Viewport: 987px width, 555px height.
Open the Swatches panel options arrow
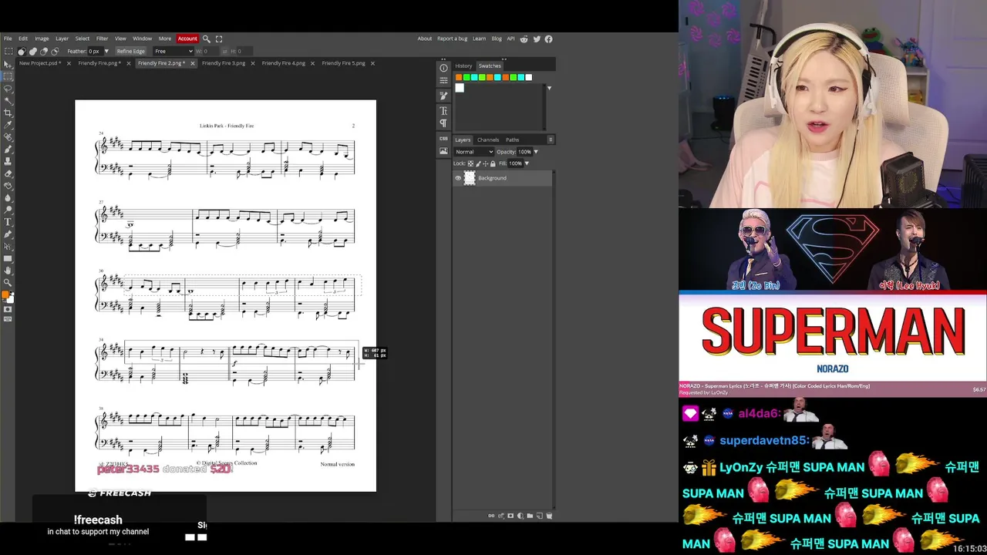(x=549, y=88)
